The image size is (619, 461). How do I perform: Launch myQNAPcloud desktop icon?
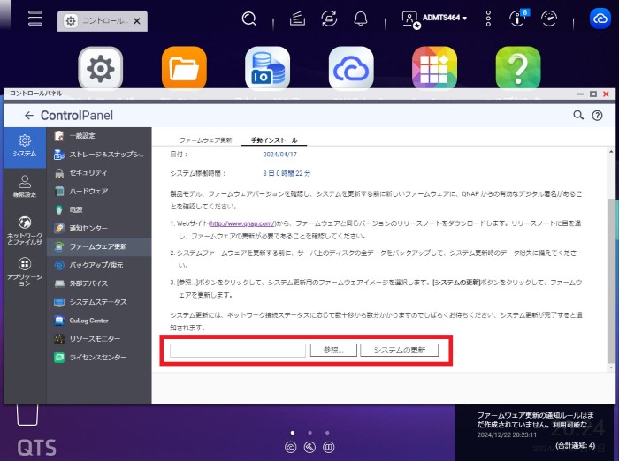(351, 68)
